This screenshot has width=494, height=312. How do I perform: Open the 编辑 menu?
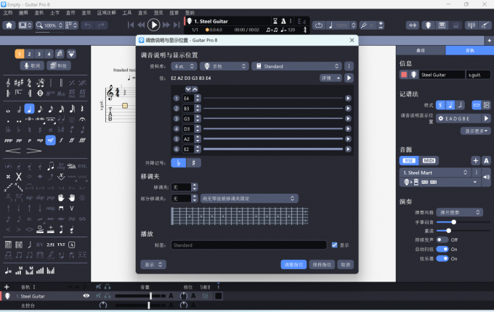23,12
